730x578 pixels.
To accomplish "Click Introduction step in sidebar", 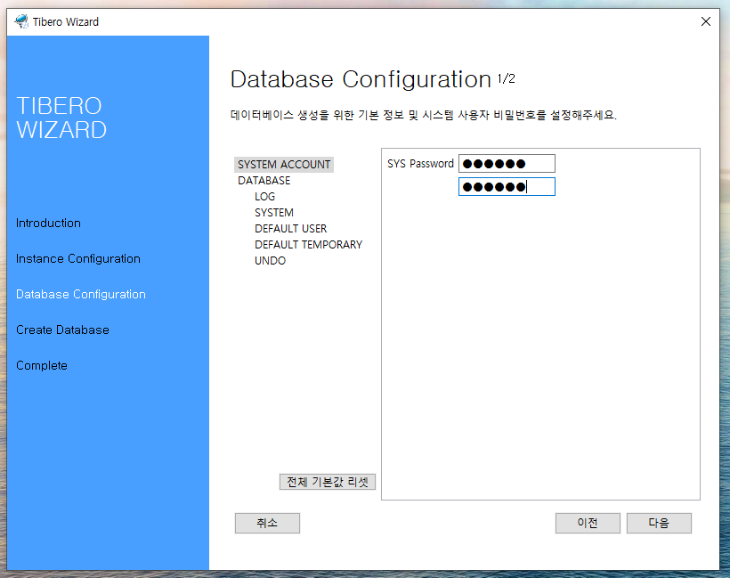I will pyautogui.click(x=48, y=224).
